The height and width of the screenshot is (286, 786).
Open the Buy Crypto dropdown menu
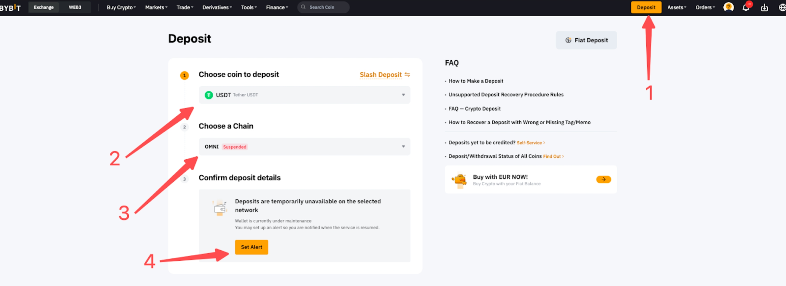[121, 7]
